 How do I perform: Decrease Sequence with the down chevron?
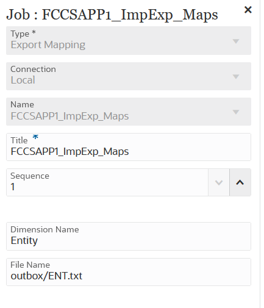click(x=219, y=182)
